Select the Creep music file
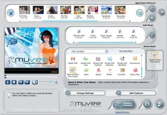Viewport: 167px width, 115px height. coord(93,34)
